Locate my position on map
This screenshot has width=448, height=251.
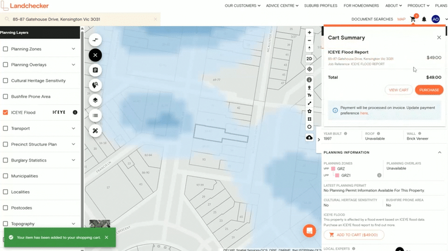[309, 69]
